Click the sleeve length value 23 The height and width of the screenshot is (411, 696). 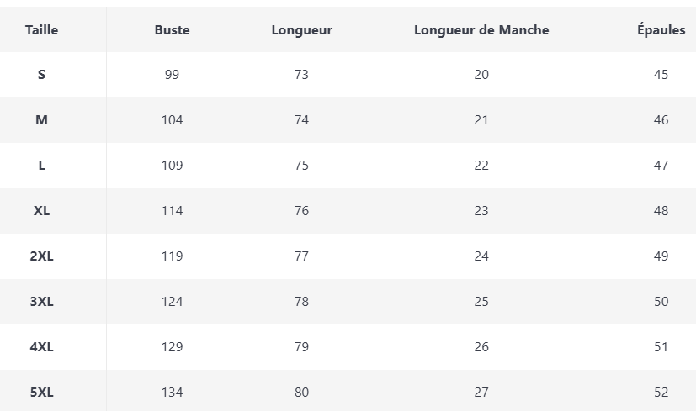(x=481, y=211)
